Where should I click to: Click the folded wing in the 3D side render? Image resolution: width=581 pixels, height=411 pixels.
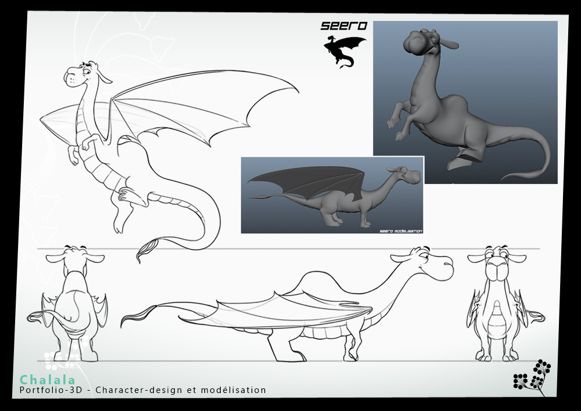tap(302, 183)
